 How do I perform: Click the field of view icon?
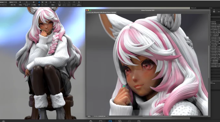click(50, 2)
